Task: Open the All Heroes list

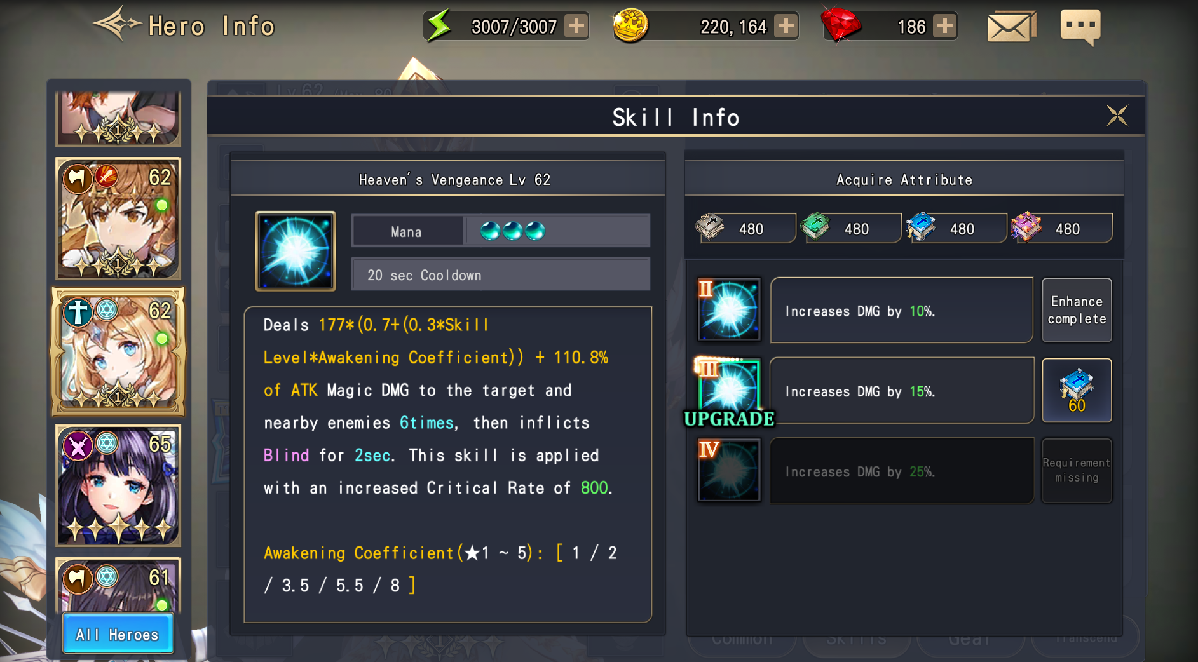Action: 118,633
